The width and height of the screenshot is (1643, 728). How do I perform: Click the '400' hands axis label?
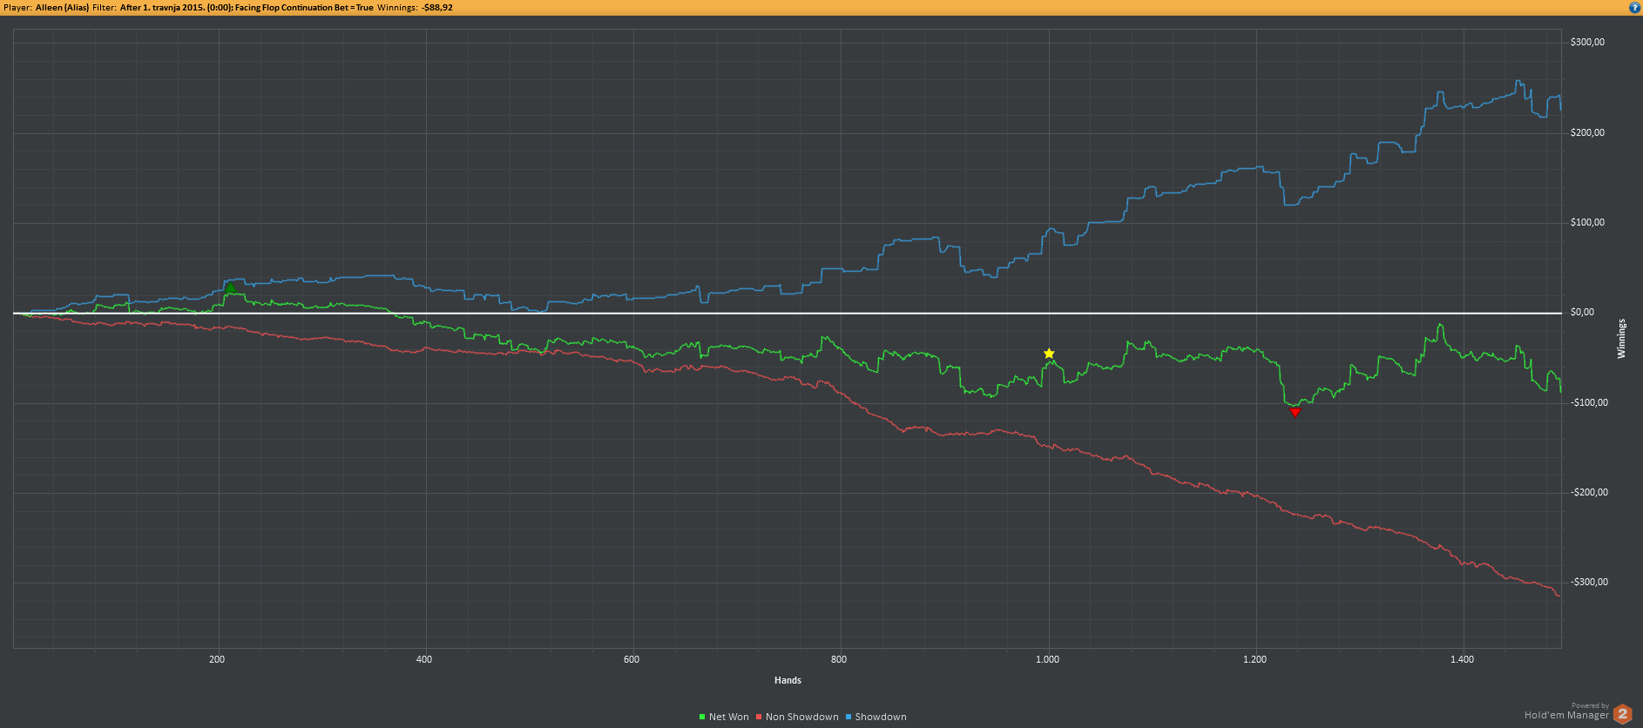(424, 659)
